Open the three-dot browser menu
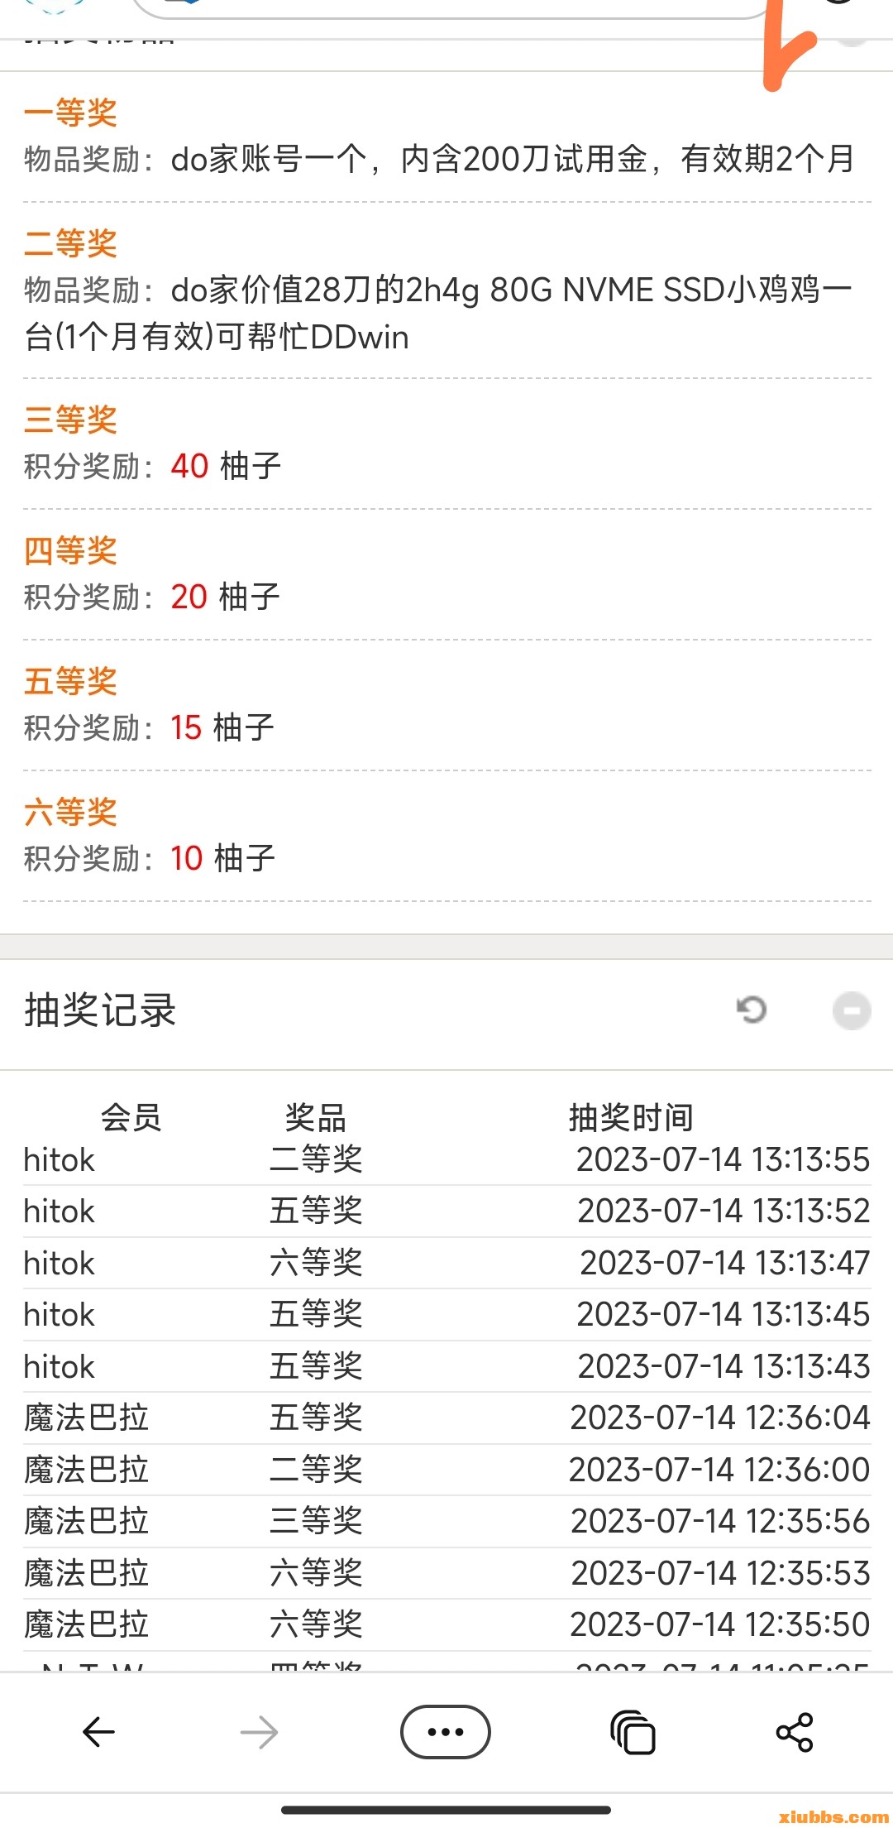Image resolution: width=893 pixels, height=1828 pixels. click(446, 1731)
